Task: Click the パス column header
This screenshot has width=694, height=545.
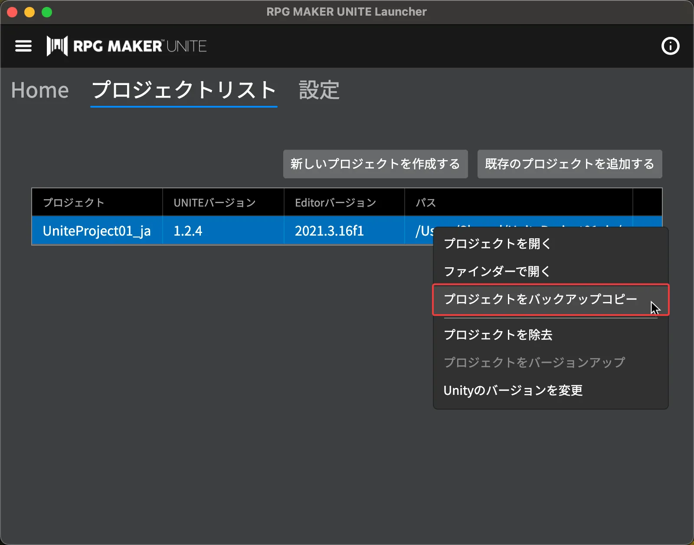Action: 426,203
